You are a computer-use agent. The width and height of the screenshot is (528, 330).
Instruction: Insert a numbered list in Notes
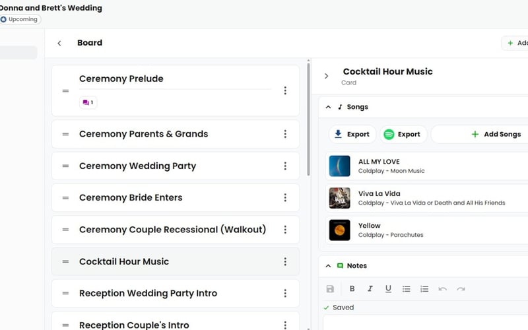point(424,288)
